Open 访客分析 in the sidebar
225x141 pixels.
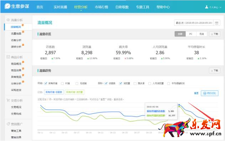coord(16,40)
